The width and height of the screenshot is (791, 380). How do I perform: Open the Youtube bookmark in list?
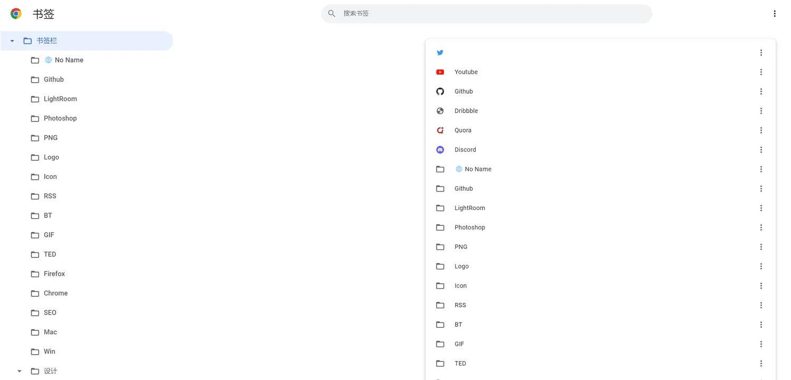click(x=601, y=72)
